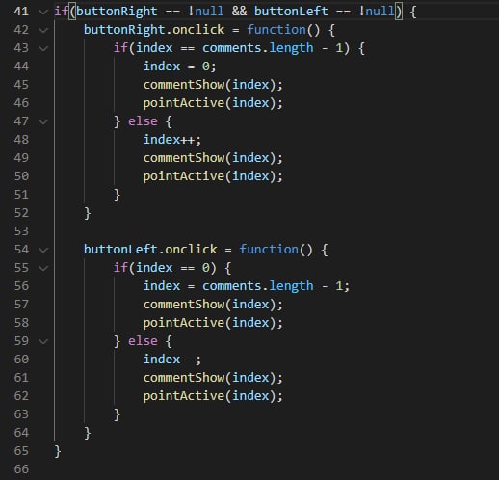Click line number 66 in the gutter
Viewport: 499px width, 480px height.
21,469
